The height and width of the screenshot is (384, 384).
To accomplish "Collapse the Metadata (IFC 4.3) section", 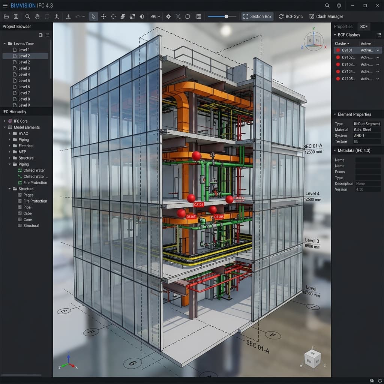I will [x=335, y=150].
